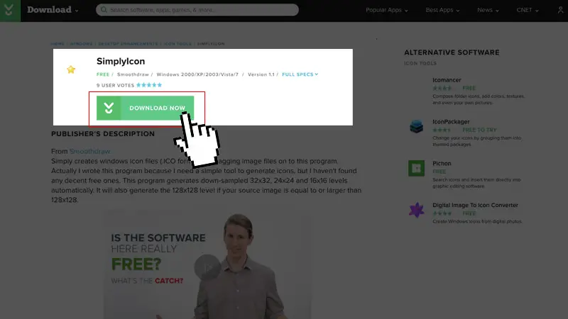
Task: Go to Windows breadcrumb
Action: click(x=82, y=44)
